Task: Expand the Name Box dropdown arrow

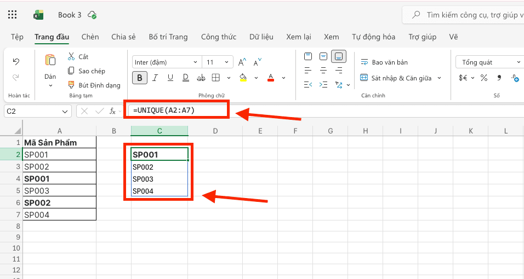Action: click(66, 111)
